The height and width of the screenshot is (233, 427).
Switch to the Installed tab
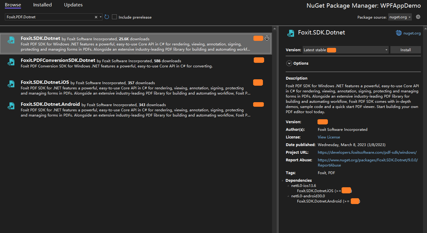pyautogui.click(x=42, y=5)
